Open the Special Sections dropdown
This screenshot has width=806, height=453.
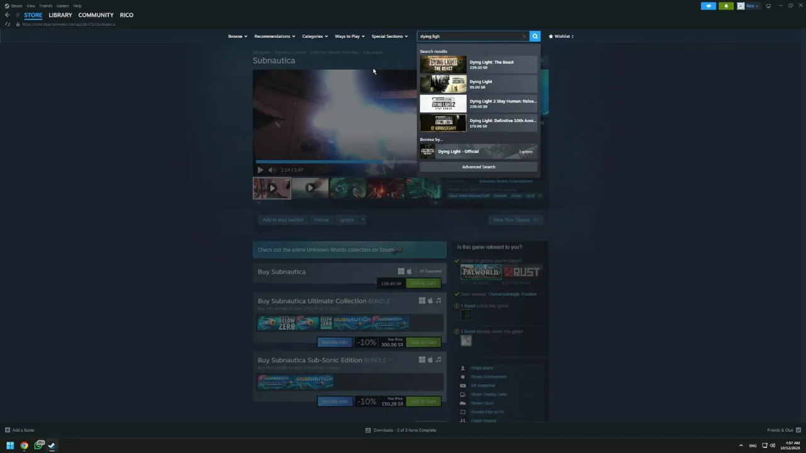click(x=389, y=36)
